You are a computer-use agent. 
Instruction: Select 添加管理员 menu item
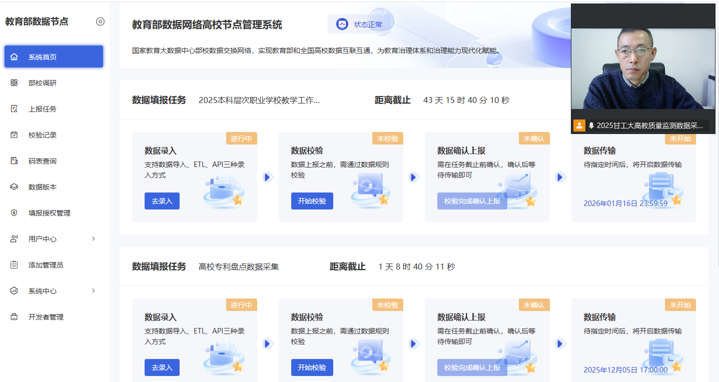(x=46, y=265)
